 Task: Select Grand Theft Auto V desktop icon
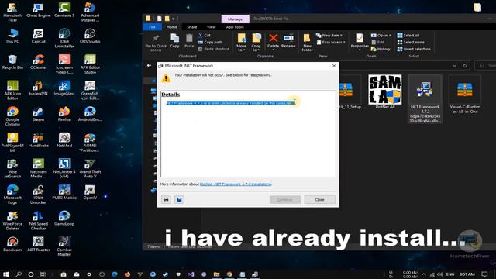[90, 168]
